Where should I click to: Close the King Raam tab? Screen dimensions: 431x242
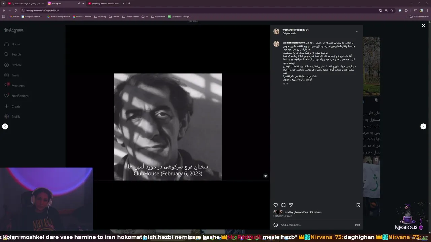[x=123, y=3]
